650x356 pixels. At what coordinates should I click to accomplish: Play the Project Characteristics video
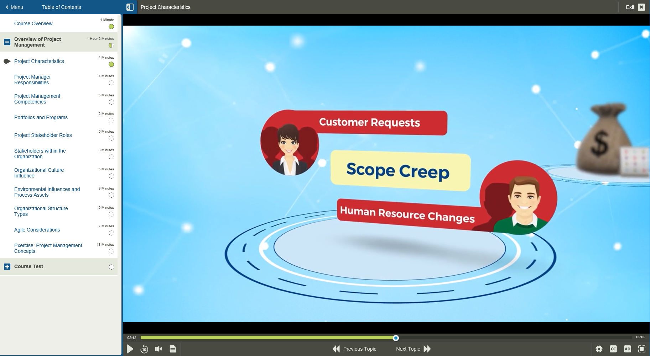(x=130, y=349)
